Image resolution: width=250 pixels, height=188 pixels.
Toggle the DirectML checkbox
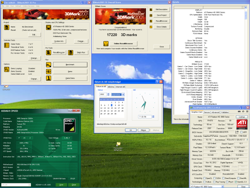click(x=238, y=178)
